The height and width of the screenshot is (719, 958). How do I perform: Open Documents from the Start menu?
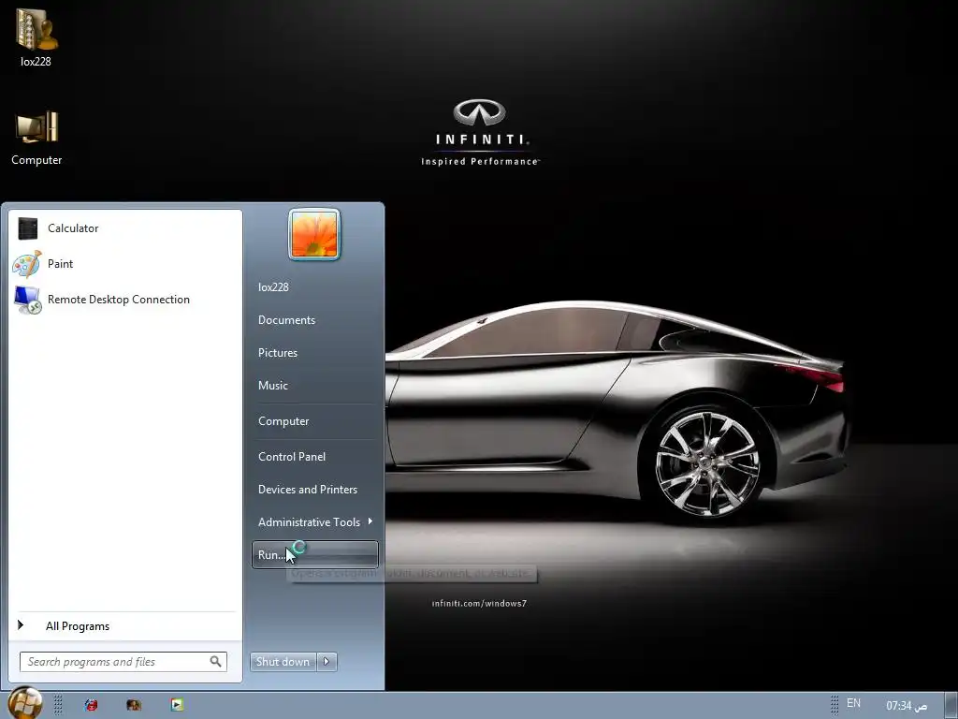coord(286,320)
